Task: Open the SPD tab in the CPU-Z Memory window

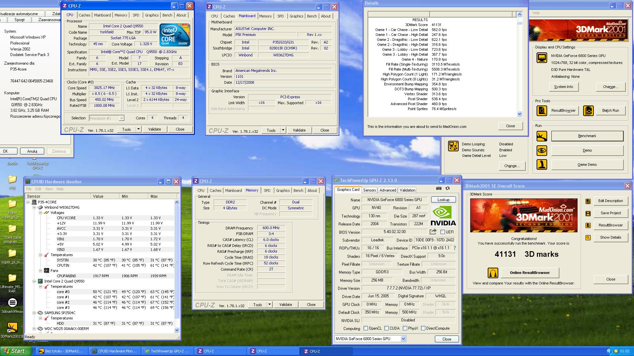Action: 267,191
